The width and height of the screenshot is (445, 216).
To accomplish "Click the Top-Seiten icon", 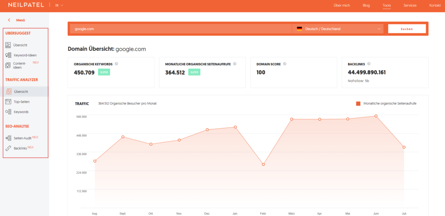I will coord(8,101).
